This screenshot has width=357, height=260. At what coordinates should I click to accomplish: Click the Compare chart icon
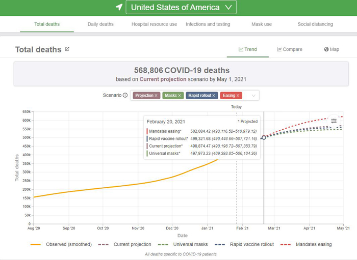coord(279,49)
